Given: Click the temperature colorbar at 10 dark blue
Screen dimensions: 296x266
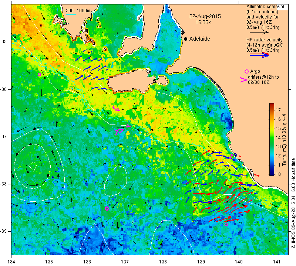Looking at the screenshot, I should point(272,174).
